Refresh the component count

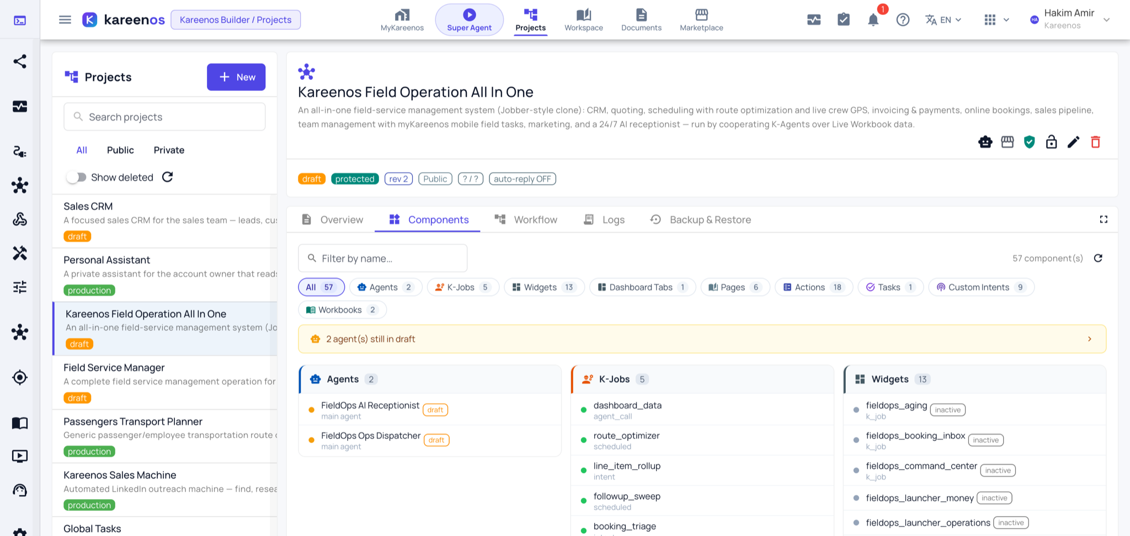click(1098, 258)
